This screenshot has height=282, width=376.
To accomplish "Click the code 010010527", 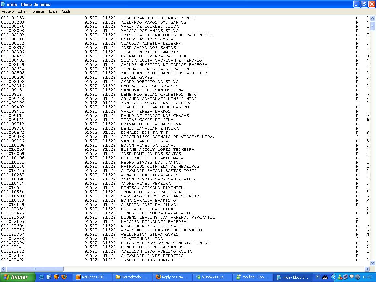I will click(13, 188).
